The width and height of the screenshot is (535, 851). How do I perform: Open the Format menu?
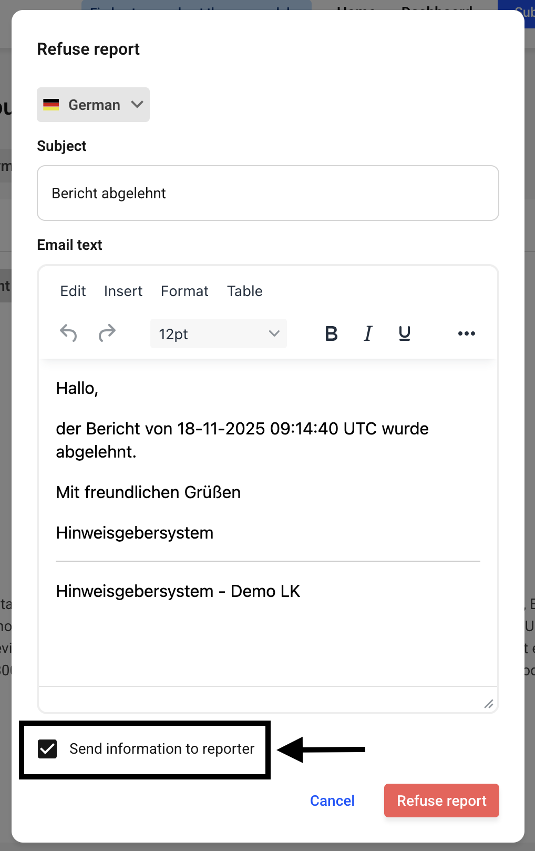pyautogui.click(x=184, y=291)
